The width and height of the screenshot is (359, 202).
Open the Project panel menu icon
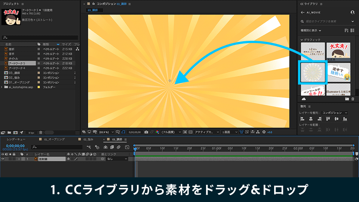click(22, 4)
